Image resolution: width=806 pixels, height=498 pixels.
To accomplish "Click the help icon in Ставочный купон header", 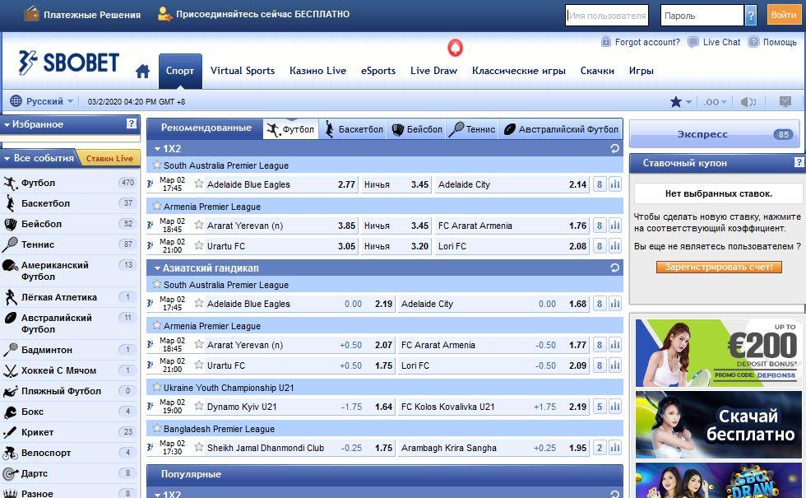I will click(798, 163).
